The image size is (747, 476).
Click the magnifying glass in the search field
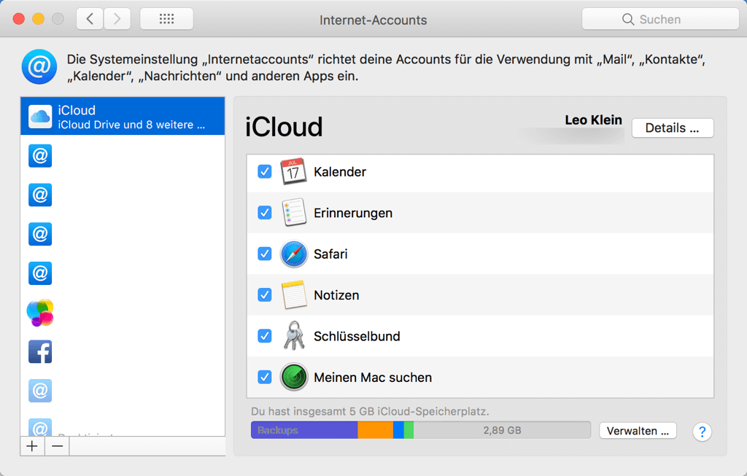(x=628, y=19)
